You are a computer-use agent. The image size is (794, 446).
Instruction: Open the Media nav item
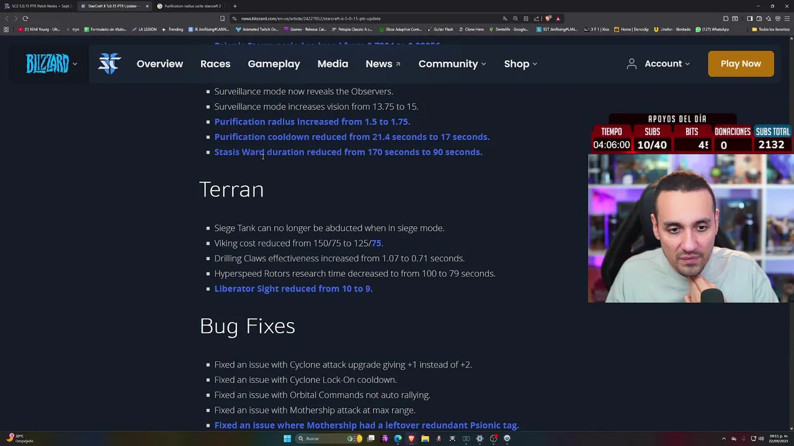332,64
